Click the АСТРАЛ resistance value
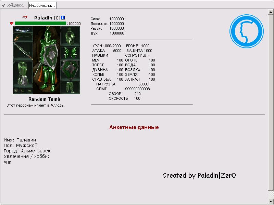 152,79
